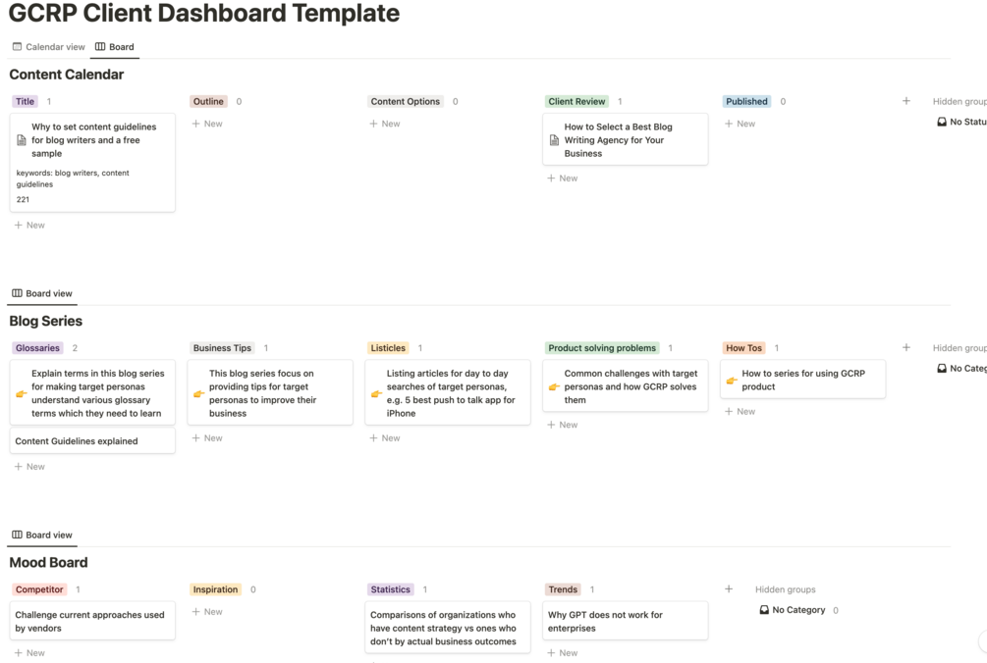The image size is (987, 663).
Task: Add a new card under Outline
Action: pos(207,124)
